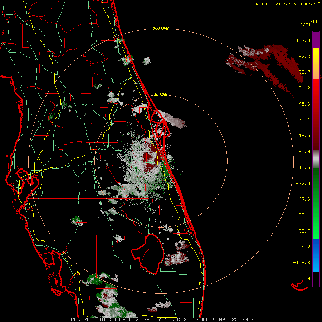This screenshot has height=322, width=322.
Task: Click the TH legend label
Action: pyautogui.click(x=307, y=278)
